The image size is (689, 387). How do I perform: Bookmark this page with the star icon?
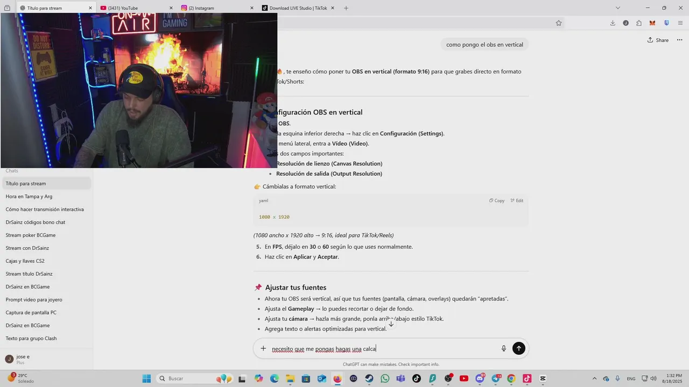[559, 23]
